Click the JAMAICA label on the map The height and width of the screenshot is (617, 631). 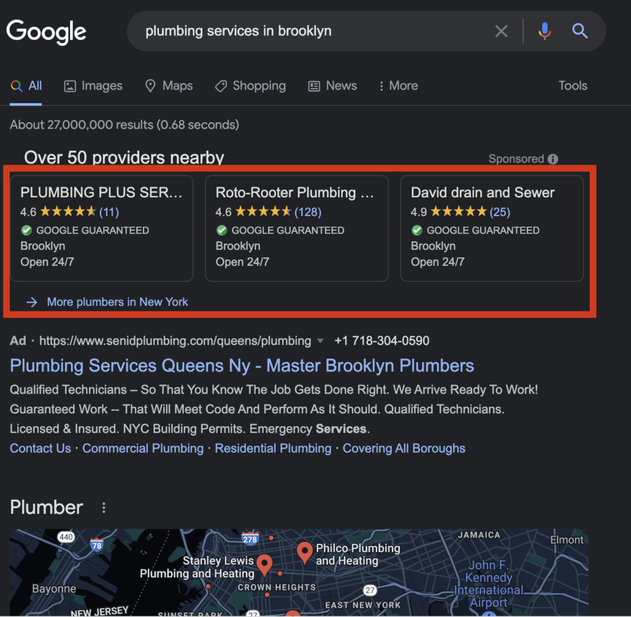click(479, 535)
